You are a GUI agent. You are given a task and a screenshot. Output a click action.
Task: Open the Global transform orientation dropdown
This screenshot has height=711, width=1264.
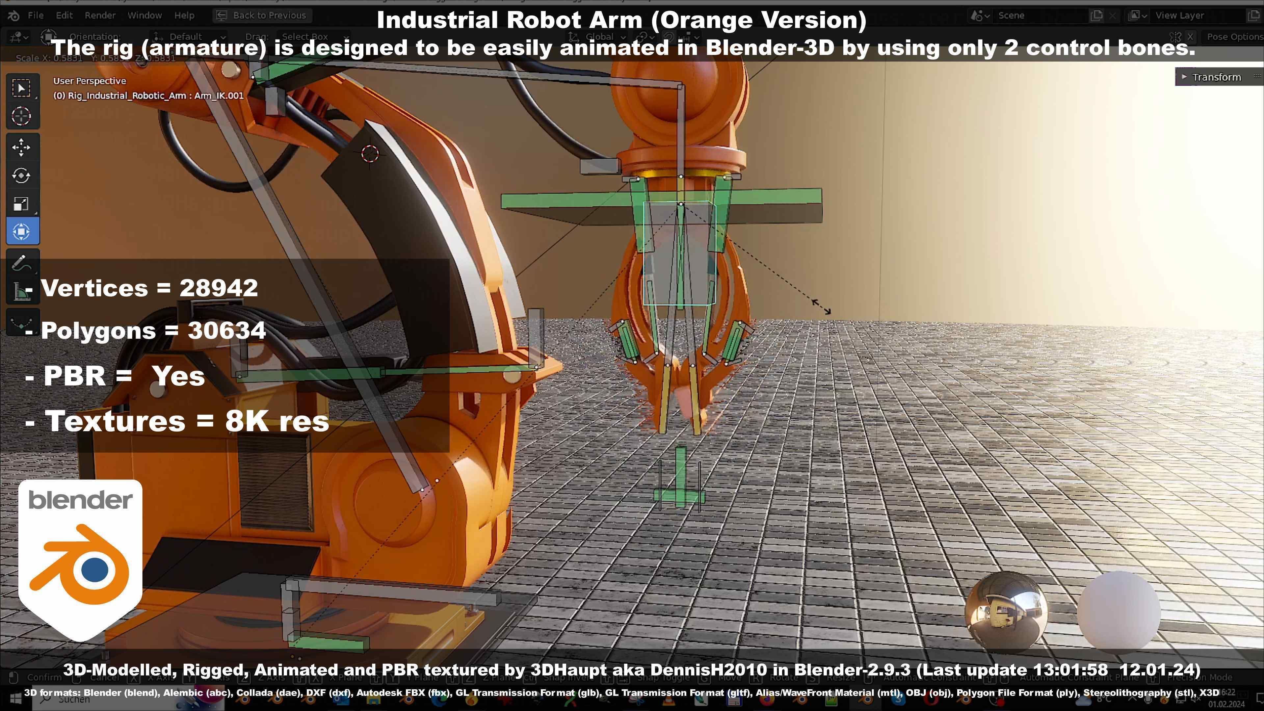point(597,37)
